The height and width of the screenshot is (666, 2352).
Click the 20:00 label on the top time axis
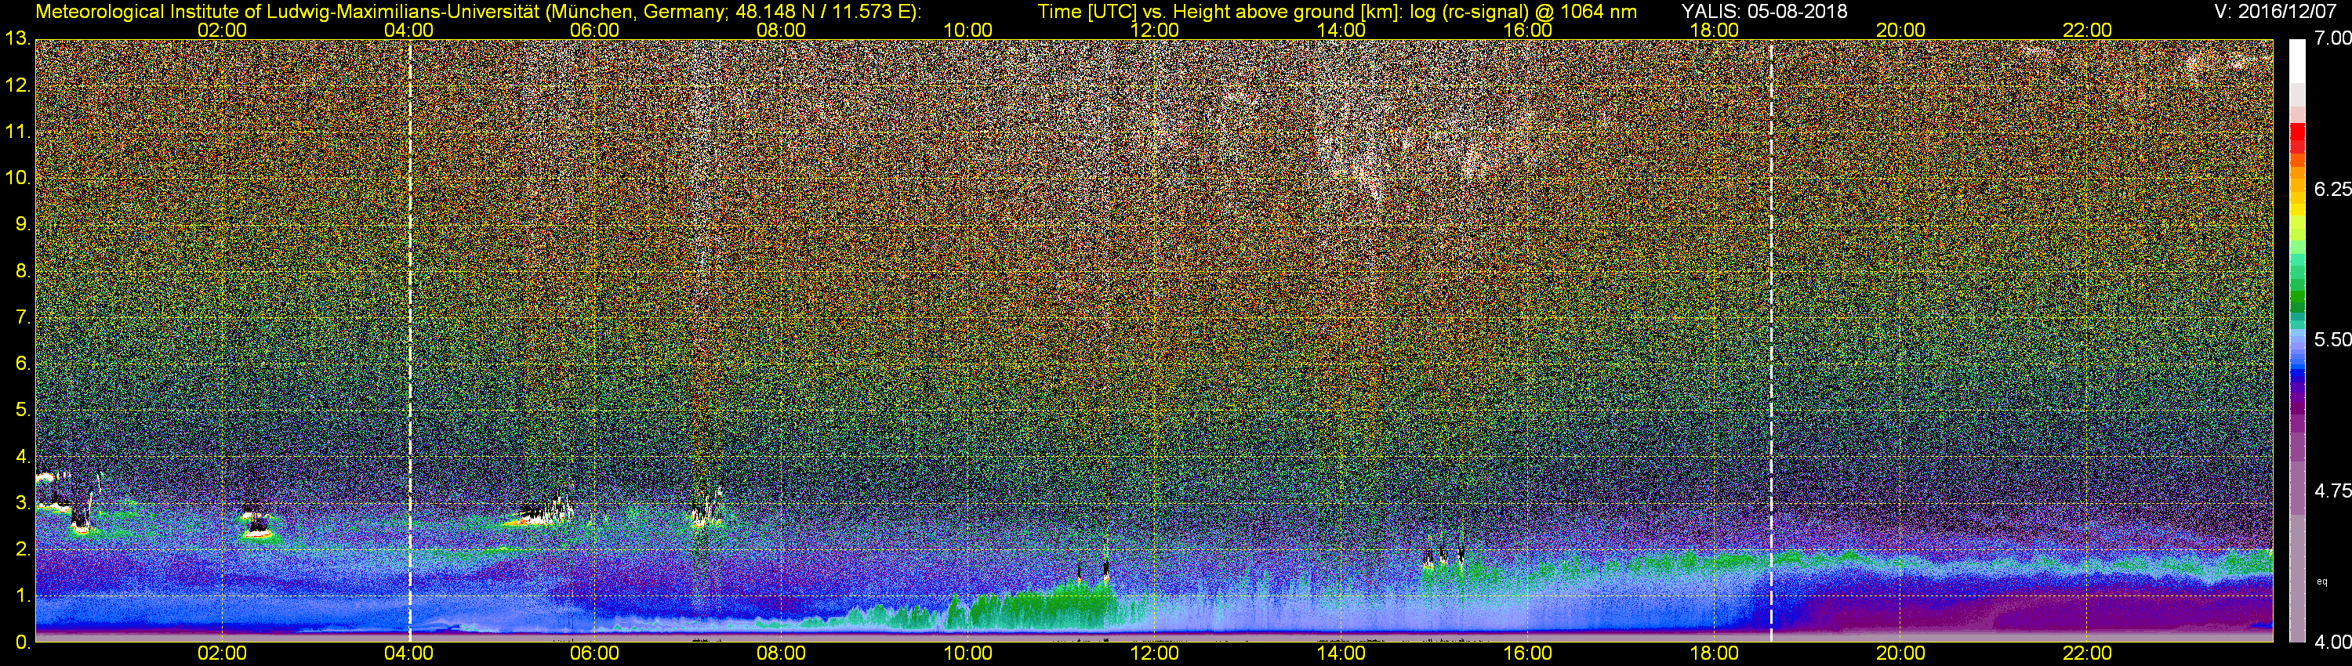coord(1901,30)
